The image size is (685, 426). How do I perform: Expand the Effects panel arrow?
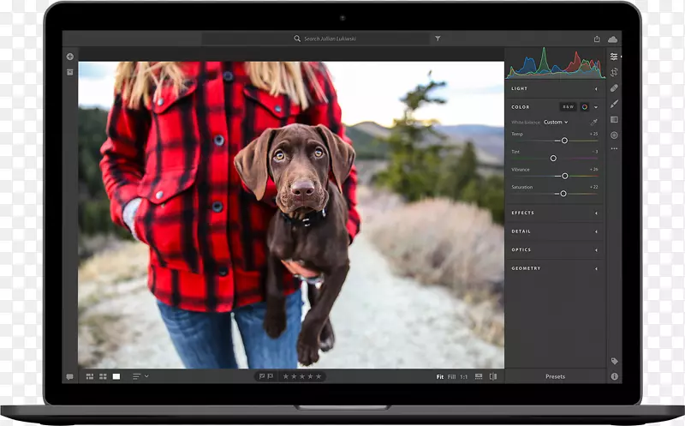tap(596, 213)
